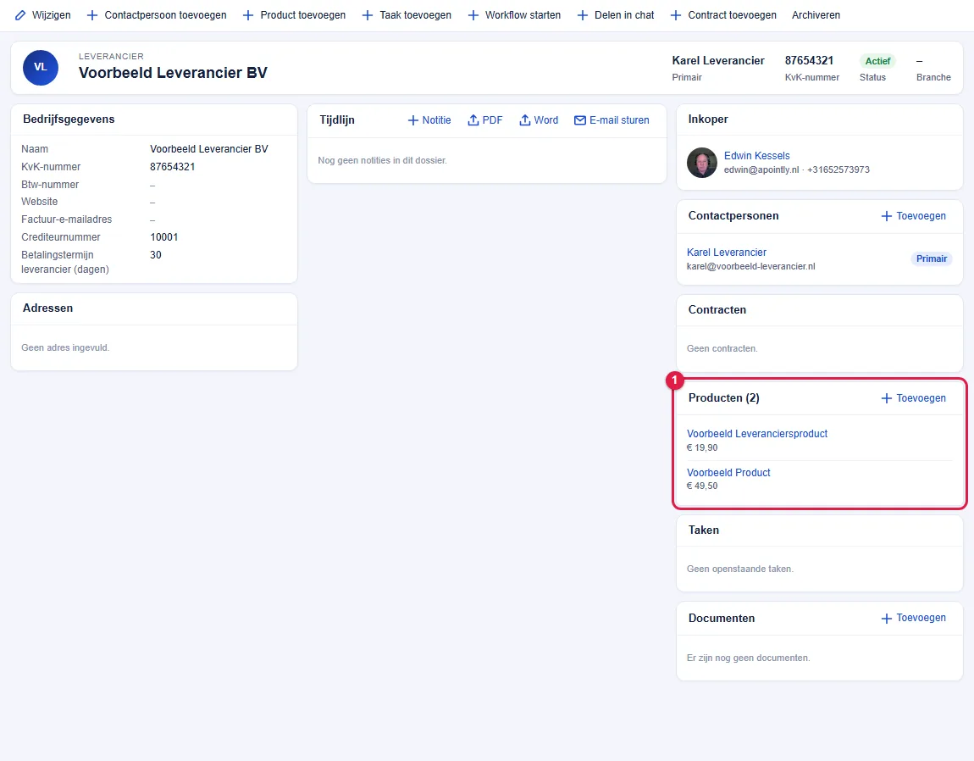Click price € 19,90

[x=702, y=447]
